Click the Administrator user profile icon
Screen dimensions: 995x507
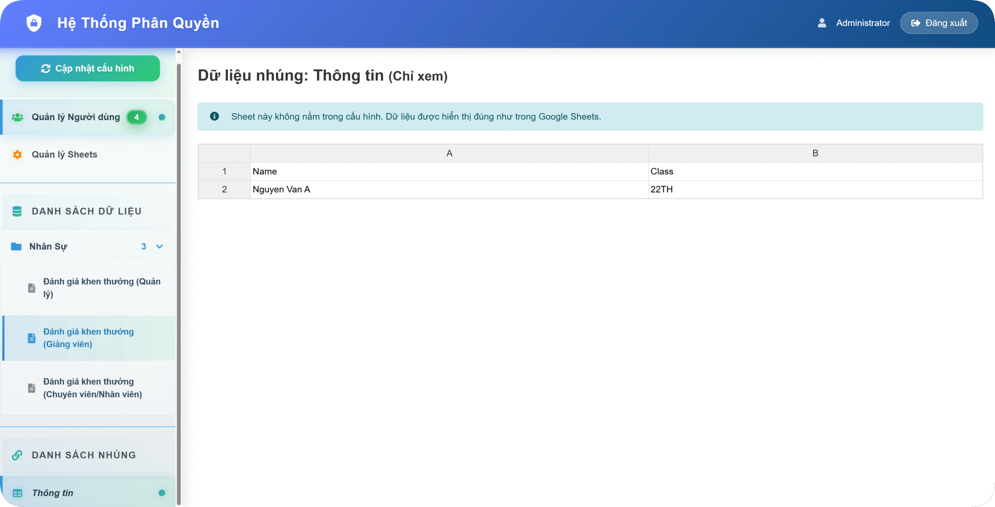[x=822, y=23]
